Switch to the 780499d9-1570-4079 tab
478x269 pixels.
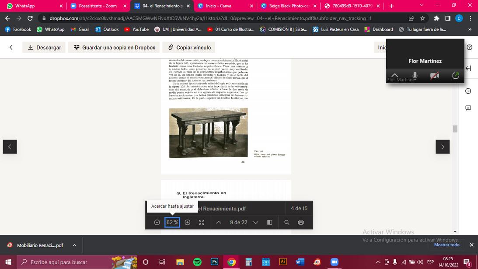pyautogui.click(x=352, y=6)
